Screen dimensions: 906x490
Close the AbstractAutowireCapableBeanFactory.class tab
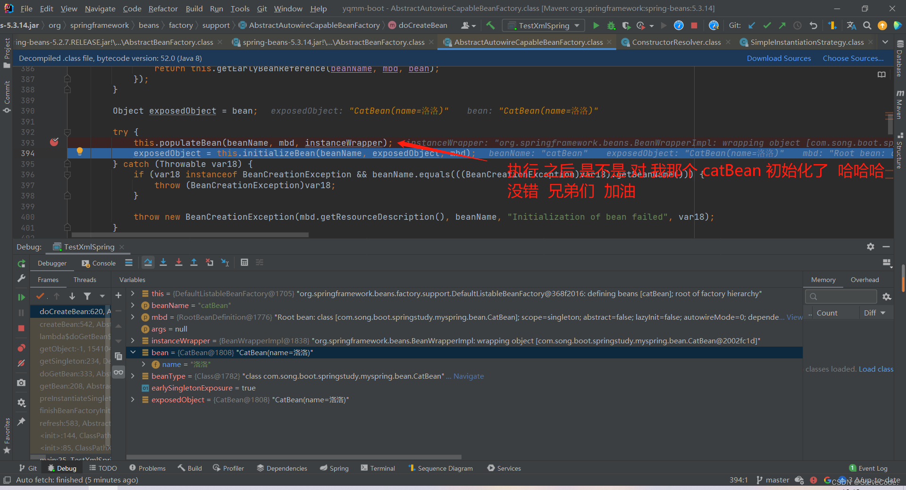[610, 42]
